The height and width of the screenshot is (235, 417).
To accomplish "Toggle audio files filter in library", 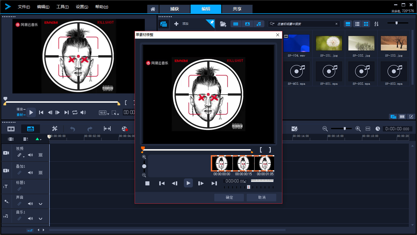I will pyautogui.click(x=259, y=24).
